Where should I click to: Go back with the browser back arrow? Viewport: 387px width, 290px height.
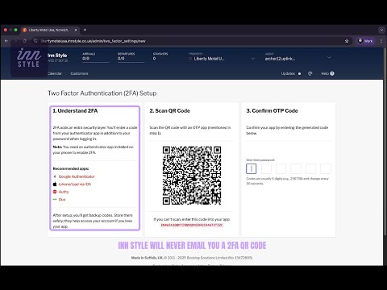(6, 41)
